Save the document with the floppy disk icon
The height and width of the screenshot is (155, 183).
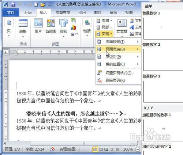pyautogui.click(x=13, y=4)
